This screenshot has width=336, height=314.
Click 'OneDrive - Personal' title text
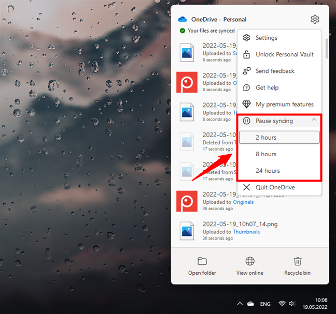219,20
